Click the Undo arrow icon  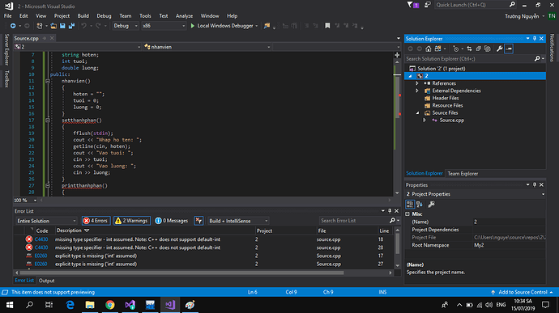pyautogui.click(x=83, y=26)
